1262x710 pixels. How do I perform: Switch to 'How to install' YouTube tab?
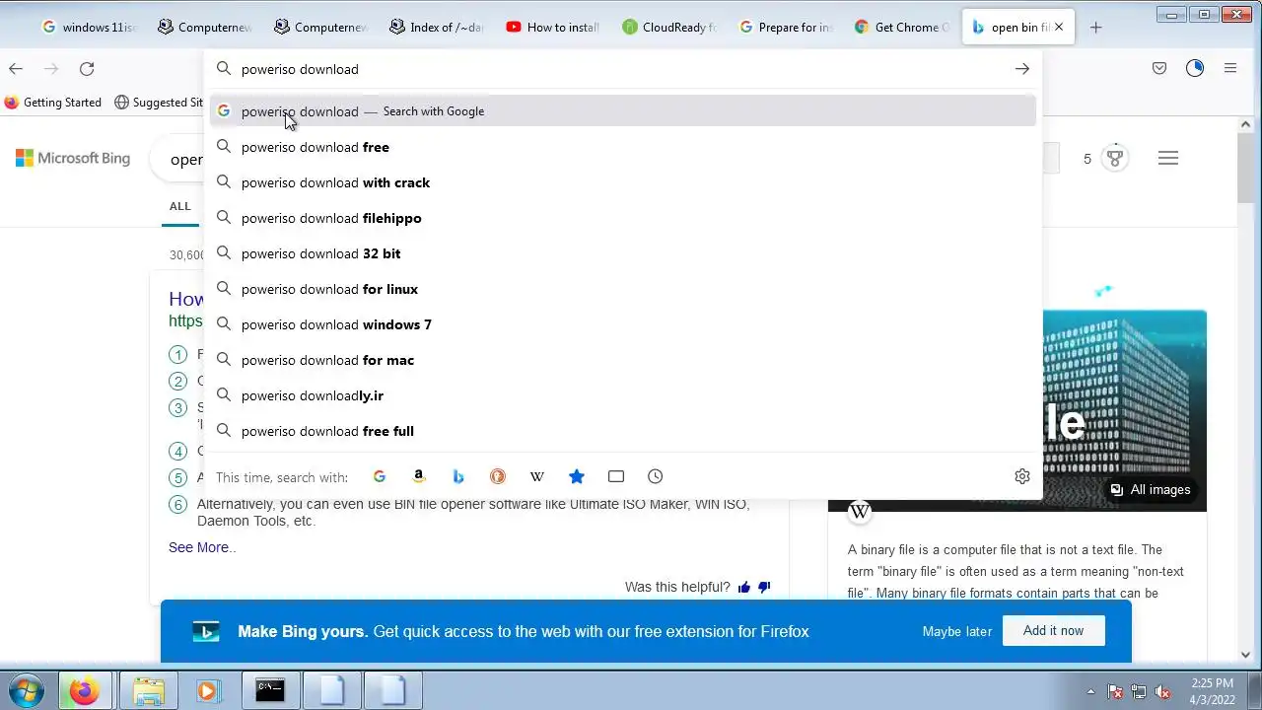coord(554,28)
